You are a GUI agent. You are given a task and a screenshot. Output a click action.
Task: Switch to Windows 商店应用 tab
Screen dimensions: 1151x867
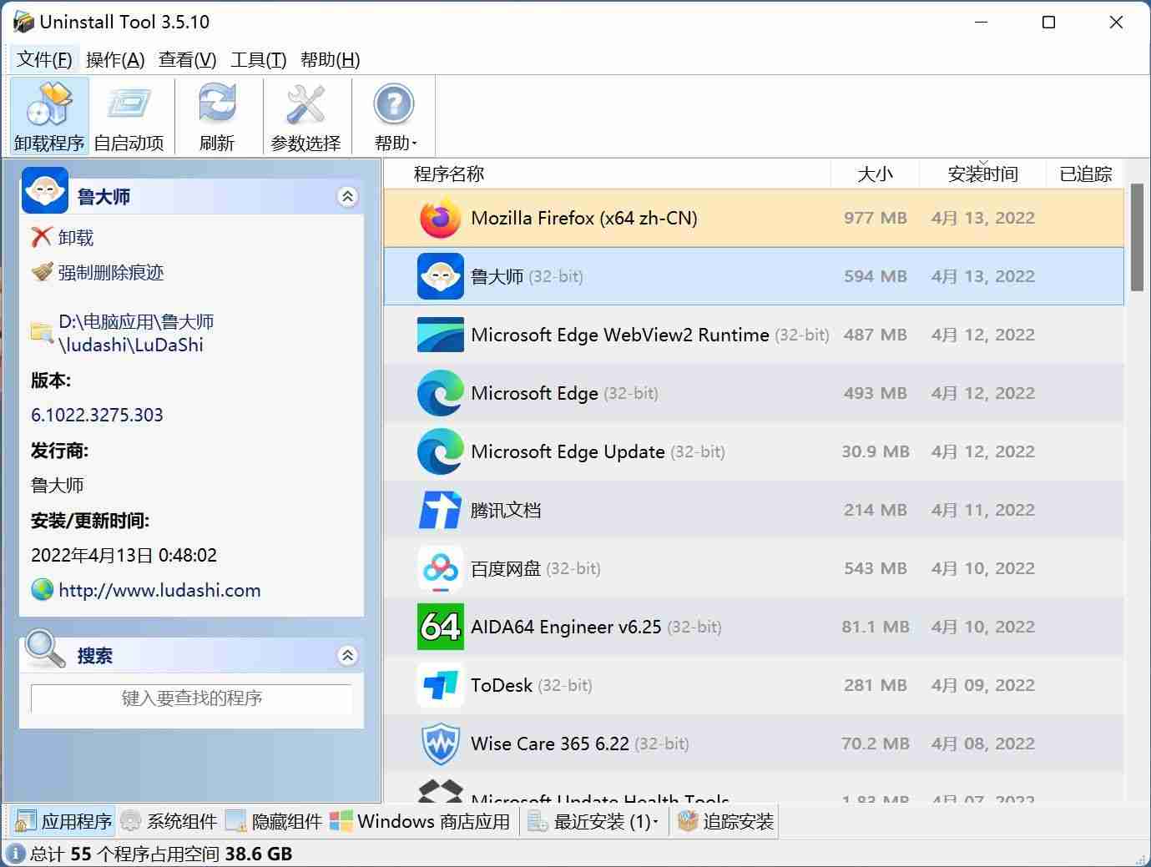[x=420, y=821]
